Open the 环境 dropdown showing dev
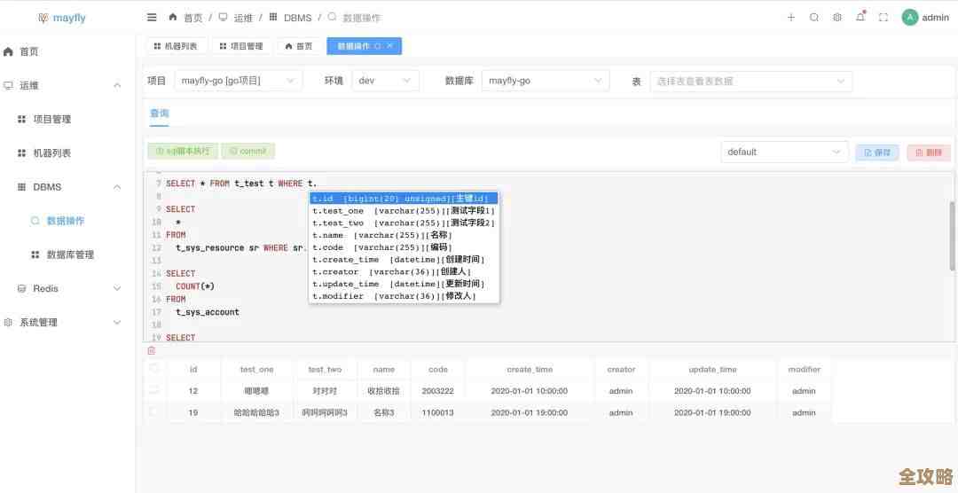This screenshot has height=493, width=958. click(x=386, y=81)
